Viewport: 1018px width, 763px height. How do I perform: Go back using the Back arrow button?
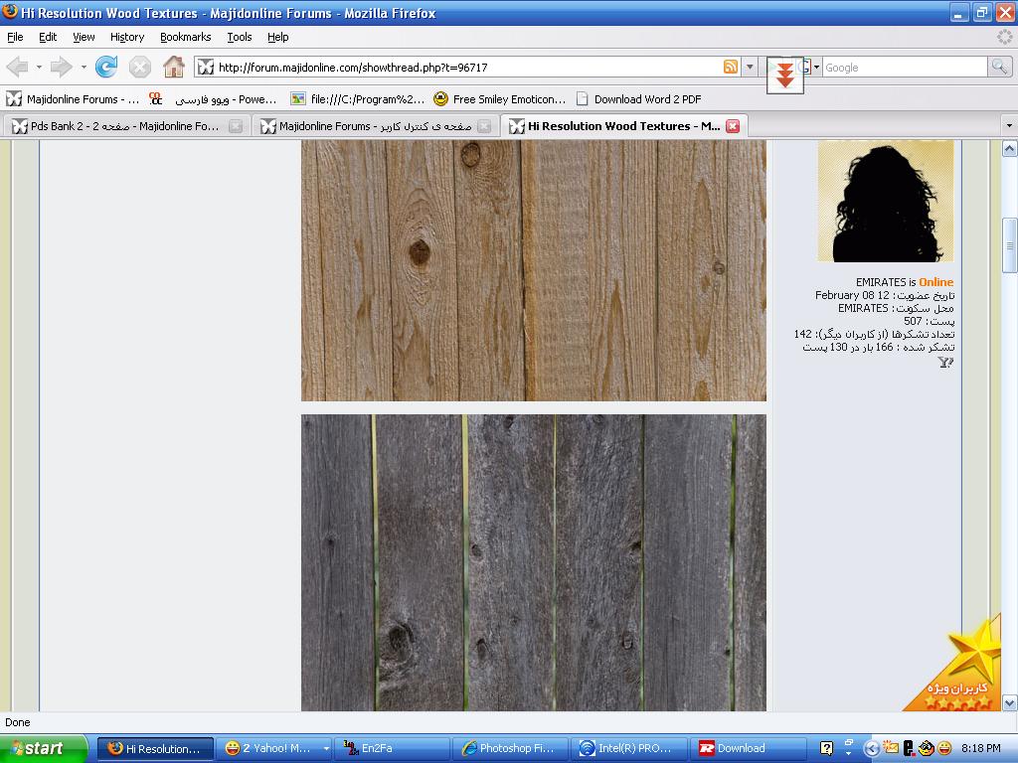coord(18,67)
